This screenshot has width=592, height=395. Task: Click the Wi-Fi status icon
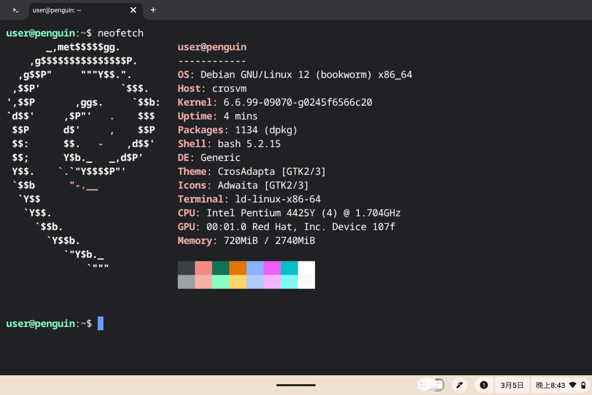coord(573,385)
